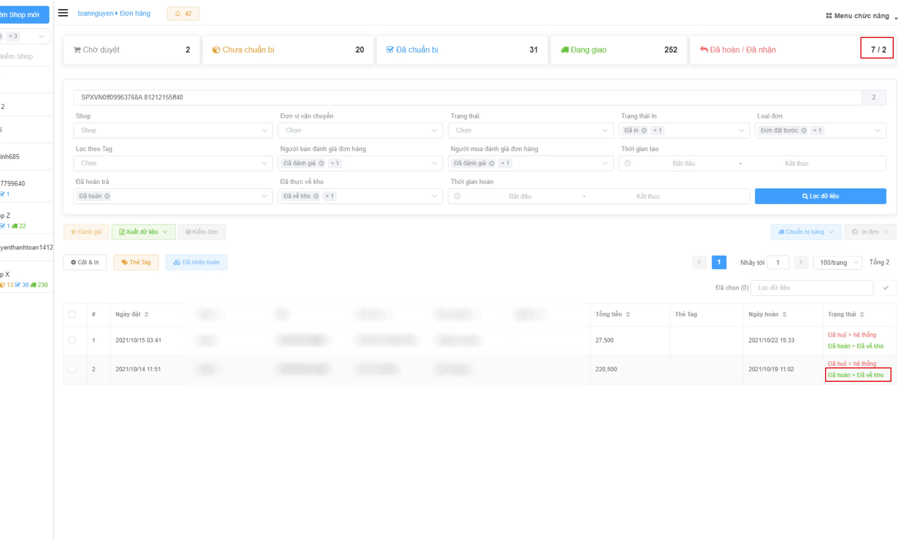Open the bell notifications badge showing 42
This screenshot has height=540, width=898.
tap(183, 13)
